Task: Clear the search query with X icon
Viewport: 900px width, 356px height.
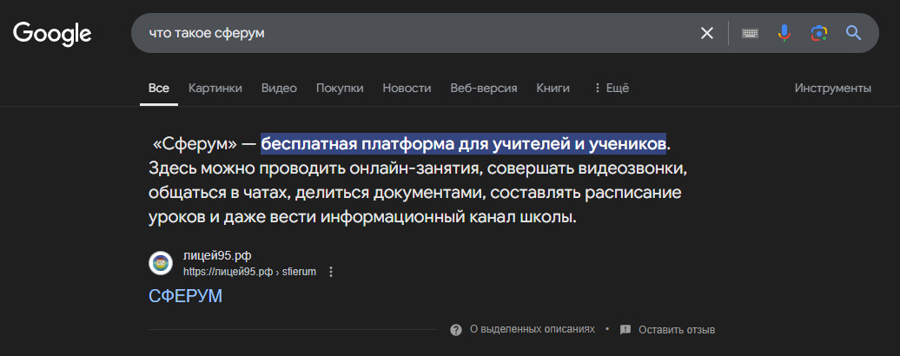Action: point(707,33)
